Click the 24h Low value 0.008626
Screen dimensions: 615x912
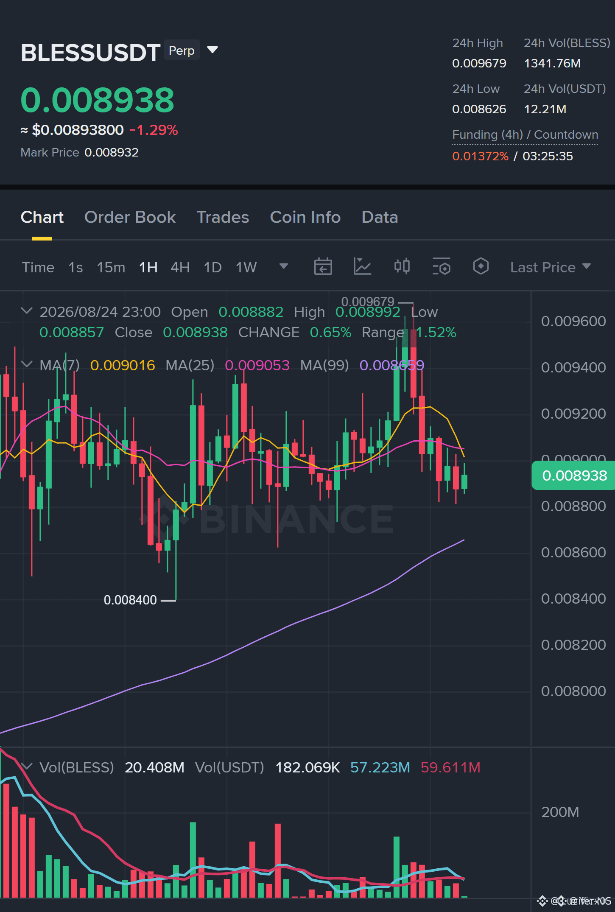point(479,109)
